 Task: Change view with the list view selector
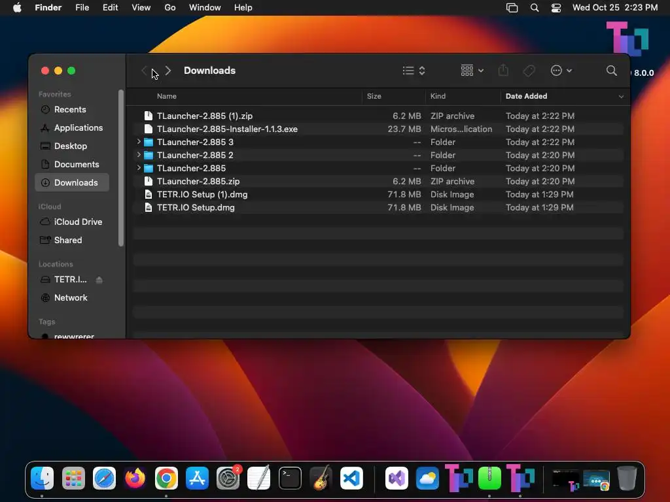pos(414,71)
